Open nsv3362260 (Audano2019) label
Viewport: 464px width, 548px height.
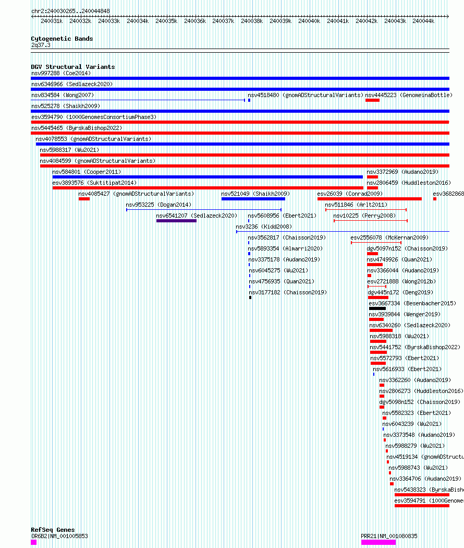click(x=415, y=380)
